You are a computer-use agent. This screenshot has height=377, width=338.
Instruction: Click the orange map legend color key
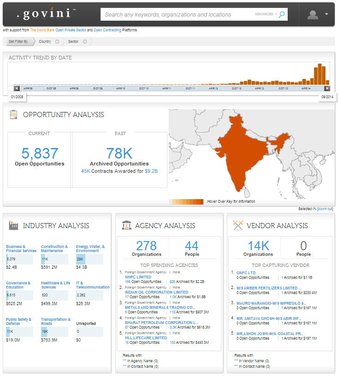tap(186, 201)
